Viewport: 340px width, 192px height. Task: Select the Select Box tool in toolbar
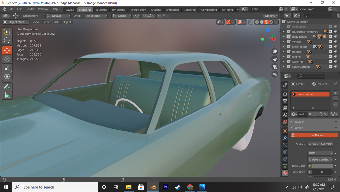pyautogui.click(x=7, y=32)
